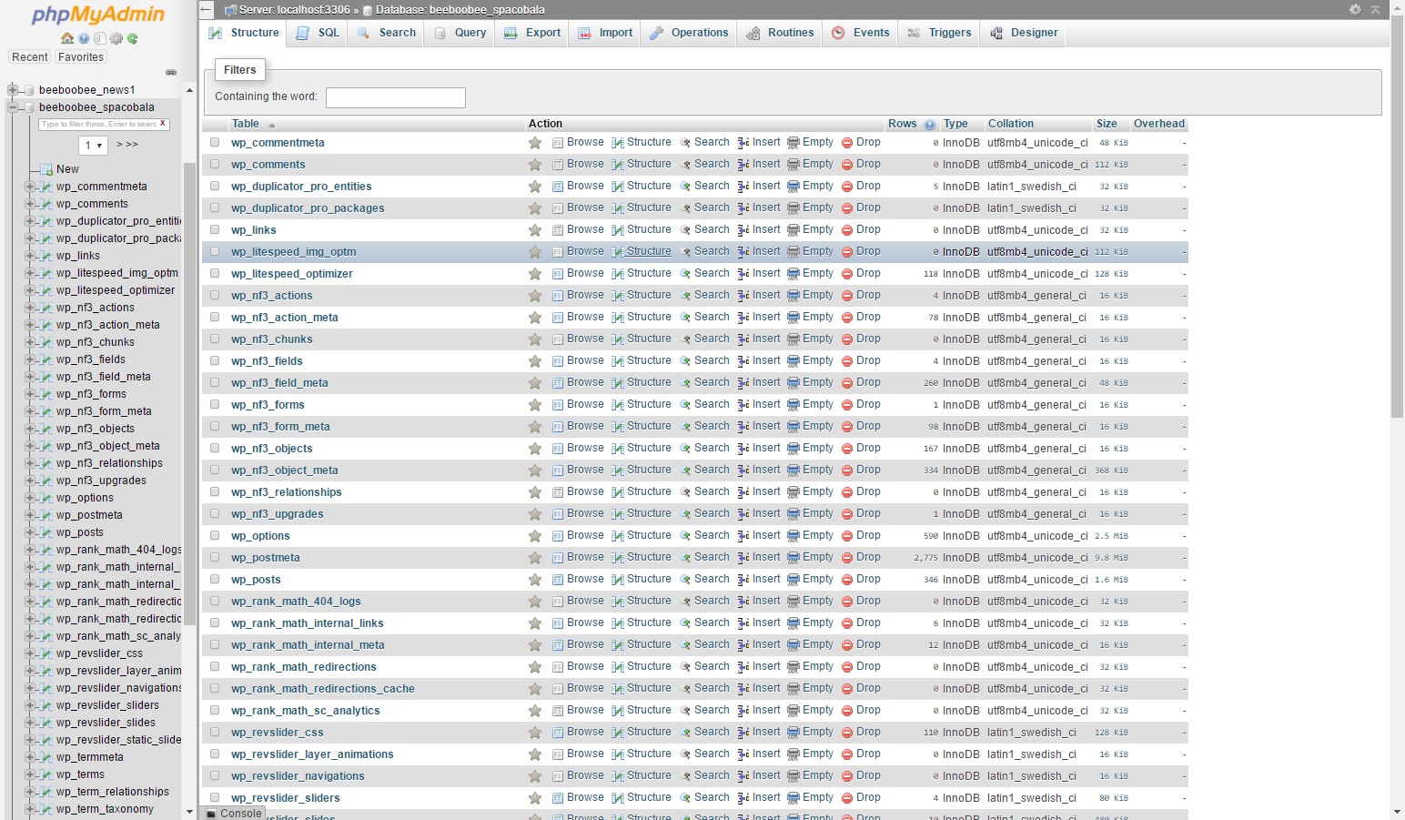Expand wp_options in the navigation tree
Image resolution: width=1405 pixels, height=820 pixels.
29,498
